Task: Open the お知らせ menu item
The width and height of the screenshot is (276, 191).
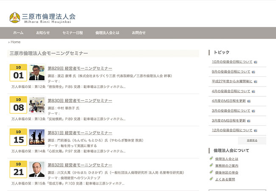Action: (43, 33)
